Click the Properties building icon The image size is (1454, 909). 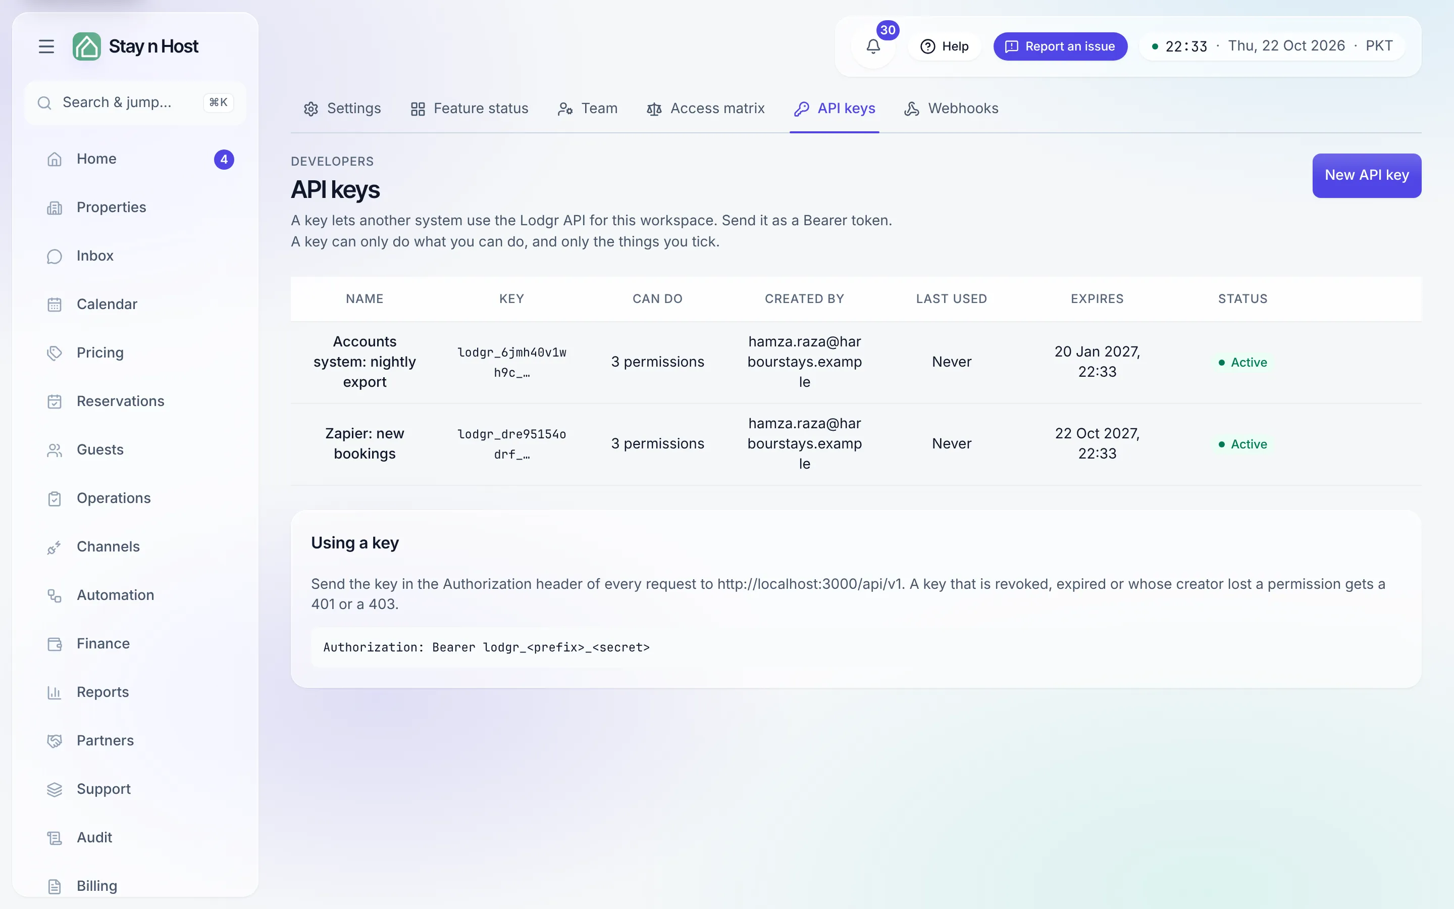[x=55, y=208]
